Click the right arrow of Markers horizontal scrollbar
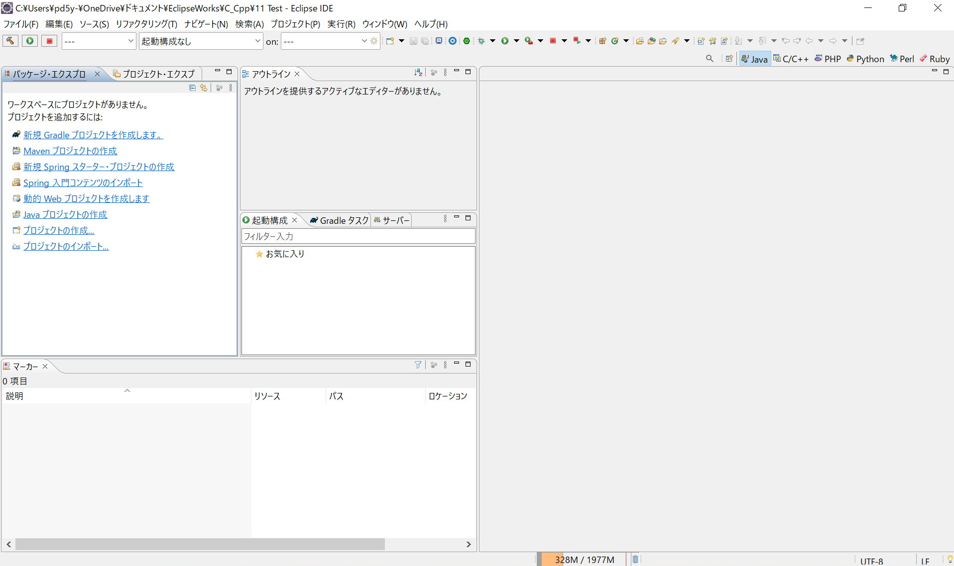The image size is (954, 566). click(x=468, y=544)
